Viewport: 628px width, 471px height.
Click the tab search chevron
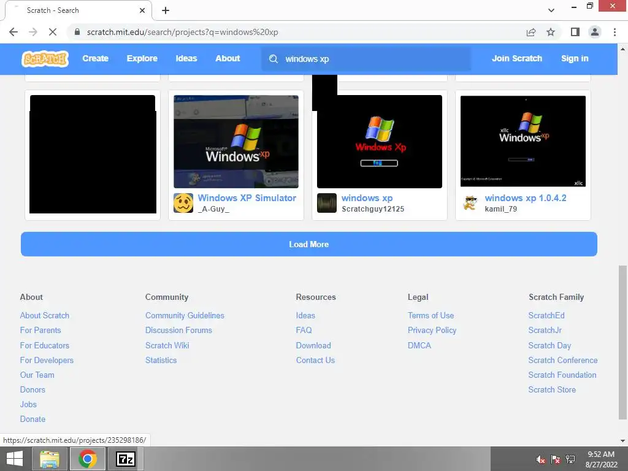[x=551, y=10]
